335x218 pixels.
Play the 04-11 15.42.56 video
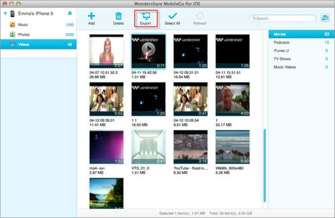click(x=148, y=49)
